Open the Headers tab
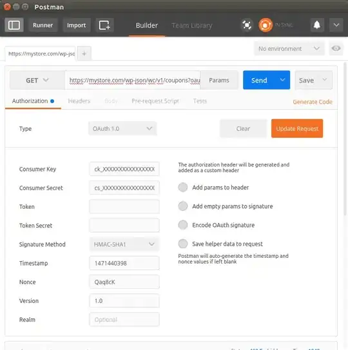 [79, 101]
